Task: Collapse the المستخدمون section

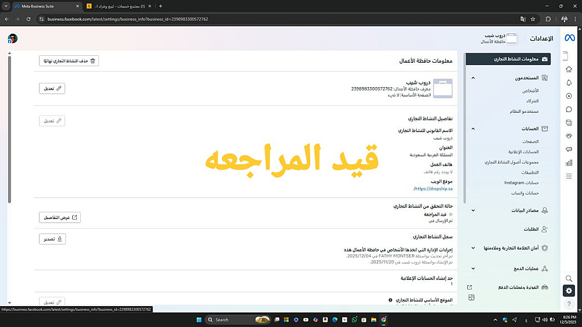Action: click(473, 78)
